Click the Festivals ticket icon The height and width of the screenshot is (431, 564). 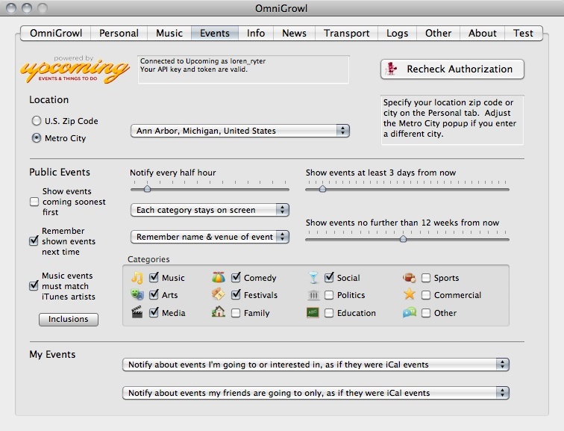coord(219,294)
